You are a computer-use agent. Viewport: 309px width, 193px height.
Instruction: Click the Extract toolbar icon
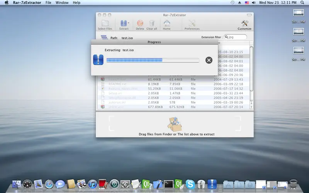124,23
